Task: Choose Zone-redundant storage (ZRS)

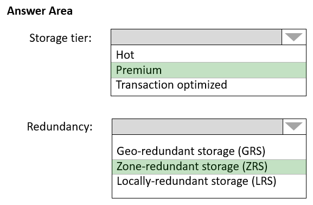Action: point(209,167)
